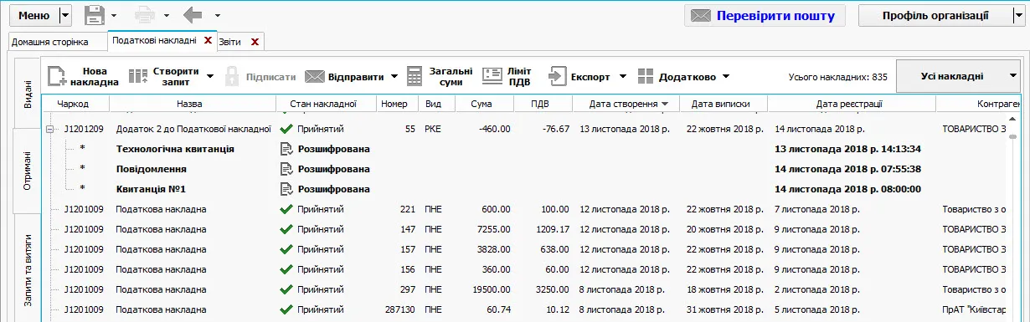Image resolution: width=1030 pixels, height=322 pixels.
Task: Click the document icon in Технологічна квитанція row
Action: coord(286,149)
